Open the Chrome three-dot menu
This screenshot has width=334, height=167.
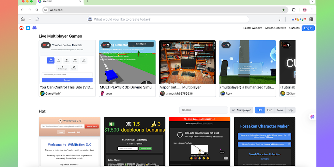[x=312, y=10]
